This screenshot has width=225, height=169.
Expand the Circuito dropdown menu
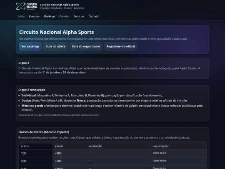[x=65, y=16]
